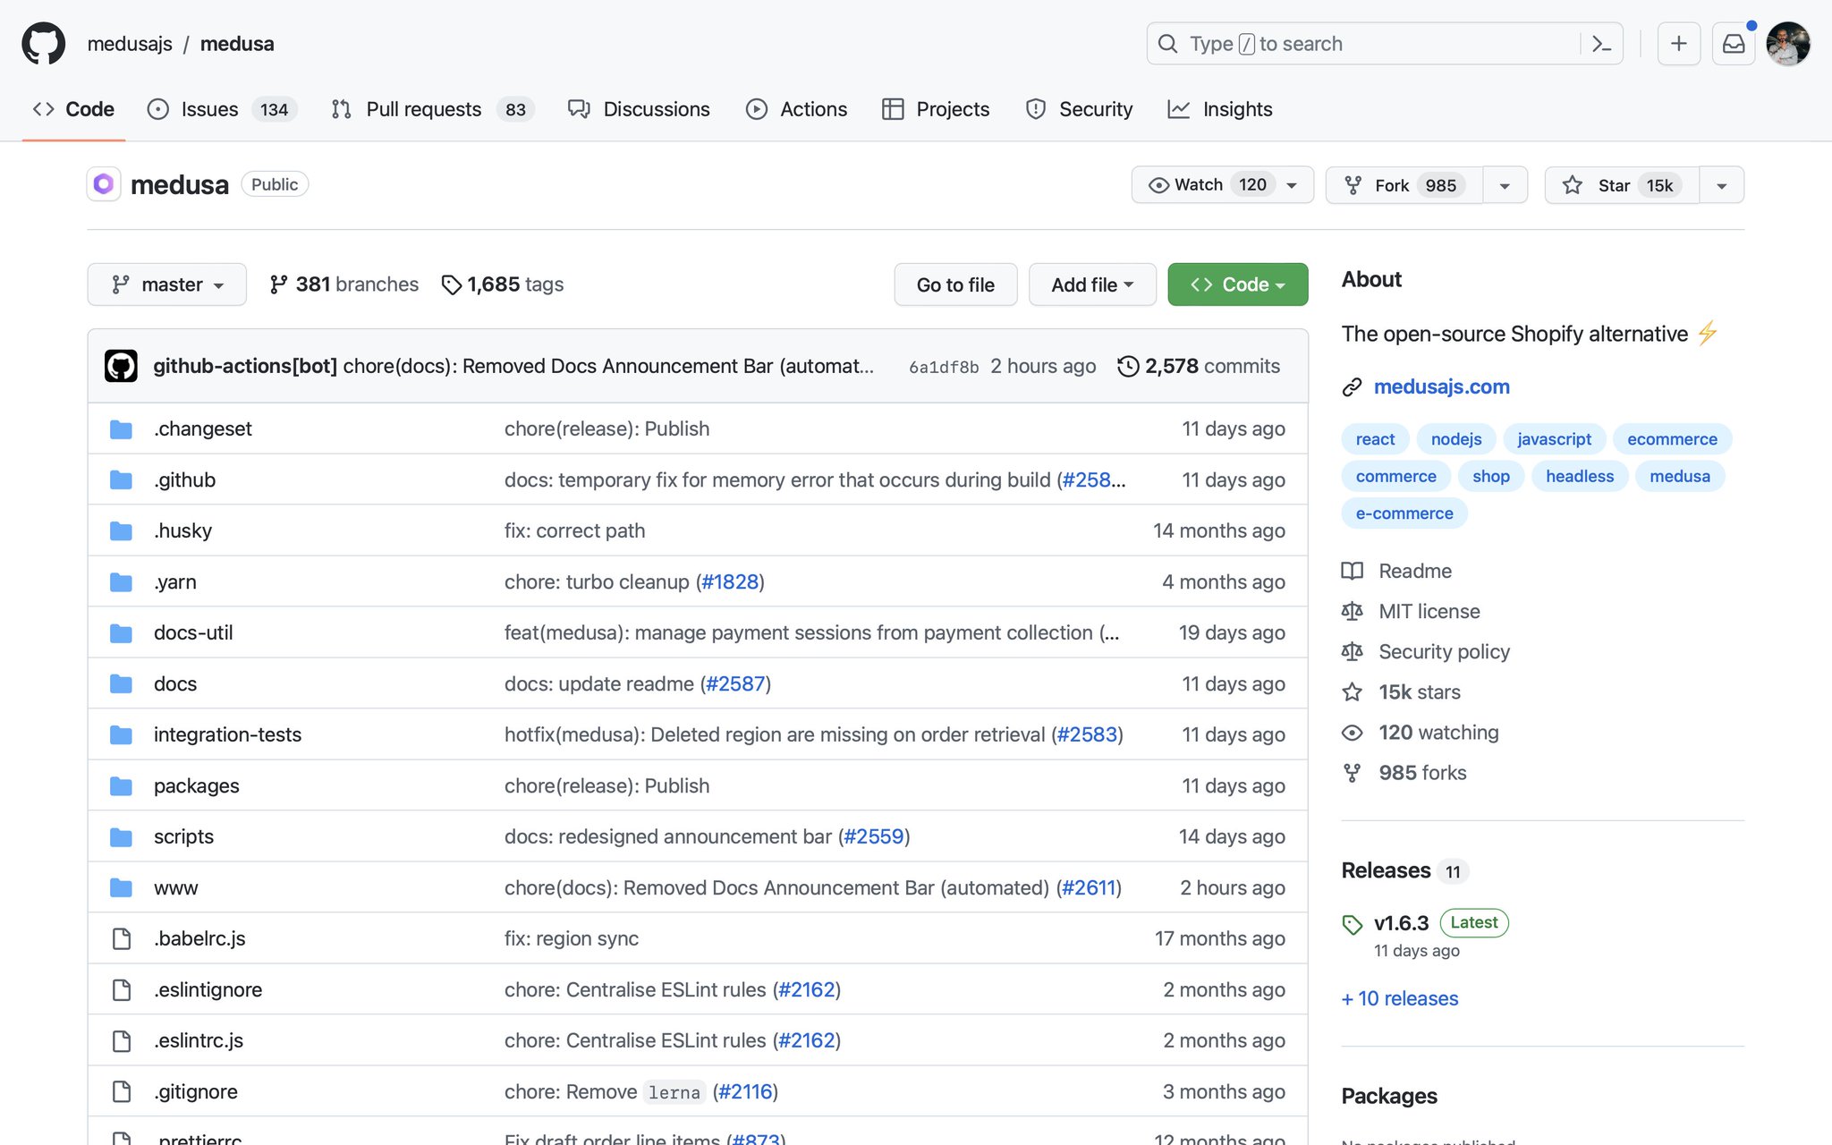
Task: Click the MIT license scales icon
Action: (1352, 611)
